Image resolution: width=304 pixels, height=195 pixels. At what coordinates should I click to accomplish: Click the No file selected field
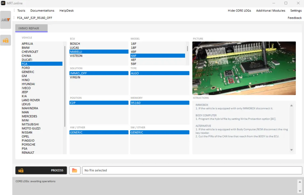click(x=192, y=171)
